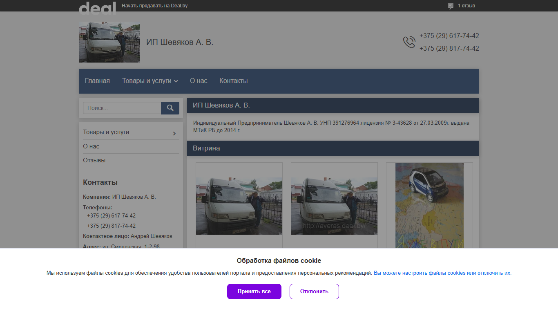Go to "Контакты" in the navbar
This screenshot has height=314, width=558.
pos(234,81)
